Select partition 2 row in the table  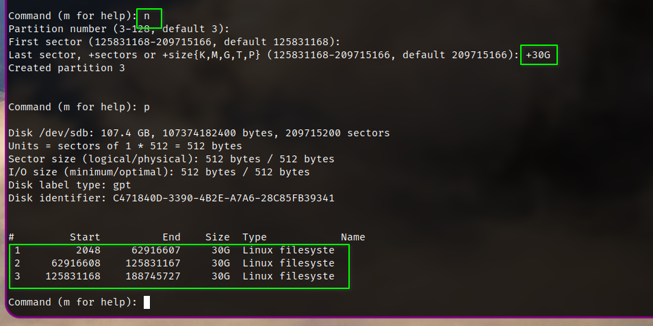175,264
